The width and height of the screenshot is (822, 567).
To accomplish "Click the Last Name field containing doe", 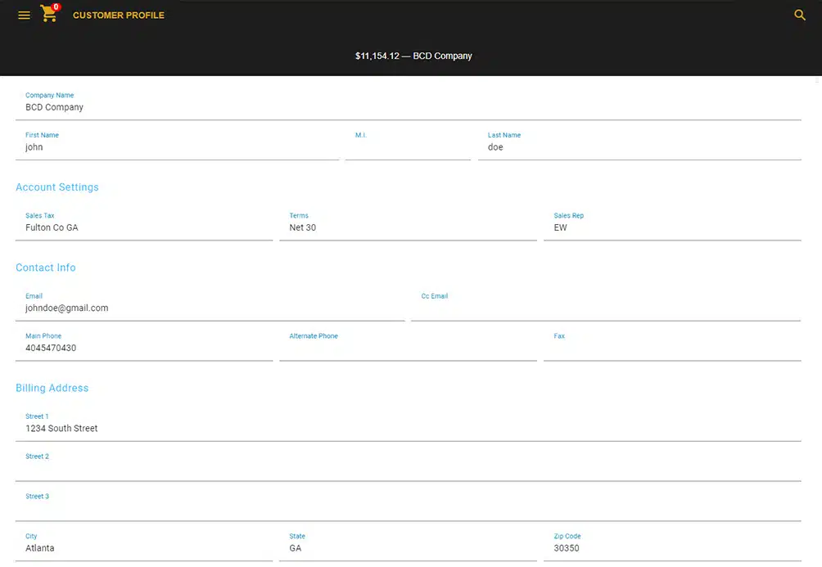I will 639,147.
